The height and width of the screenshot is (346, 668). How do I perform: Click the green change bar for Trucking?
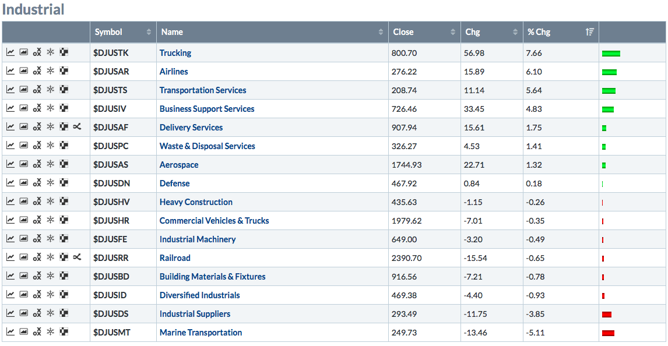(611, 53)
